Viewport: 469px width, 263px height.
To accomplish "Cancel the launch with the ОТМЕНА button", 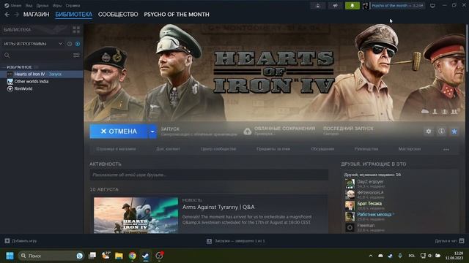I will point(119,131).
